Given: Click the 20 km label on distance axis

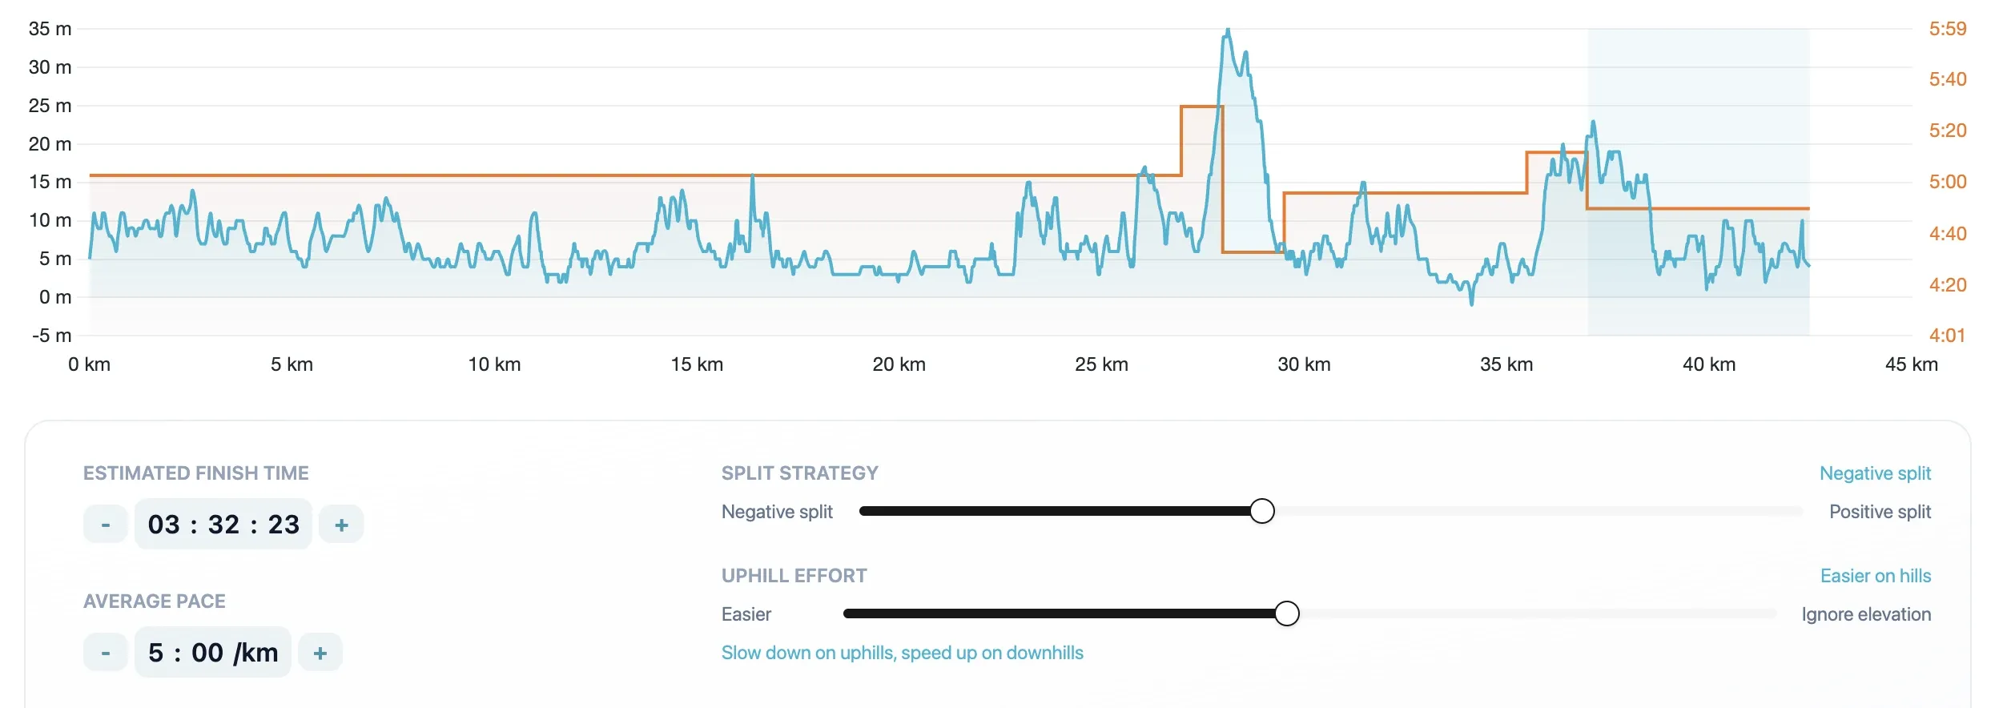Looking at the screenshot, I should [899, 364].
